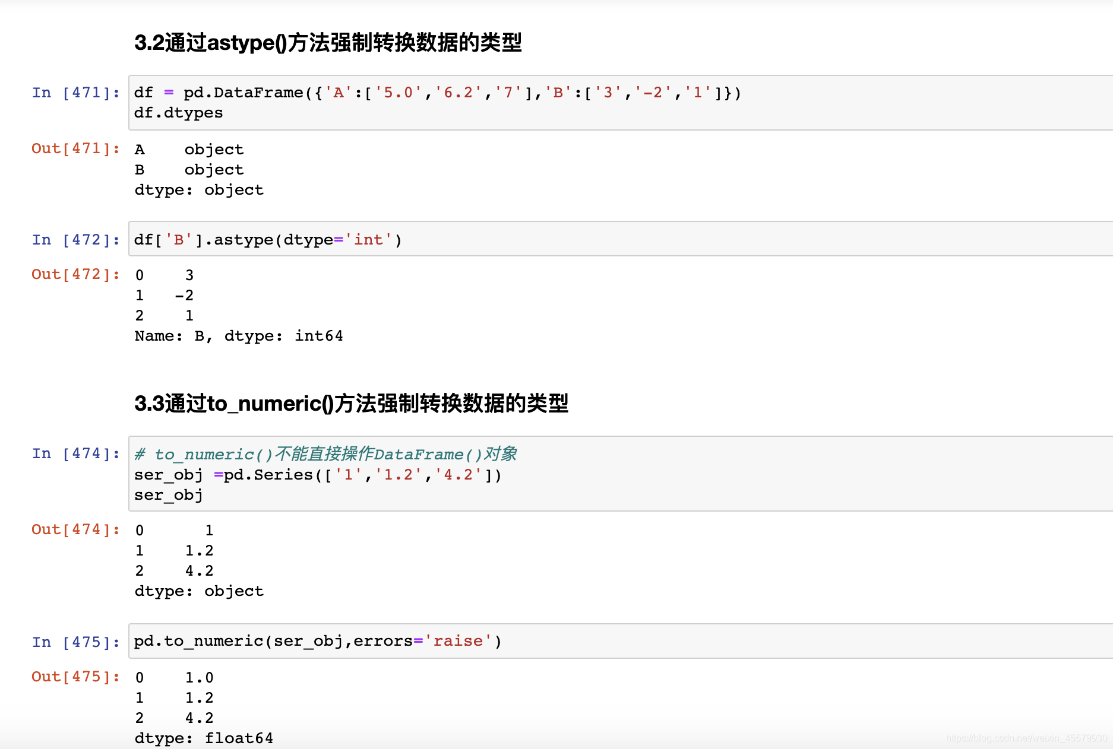Click the Out[472]: prompt label

76,274
